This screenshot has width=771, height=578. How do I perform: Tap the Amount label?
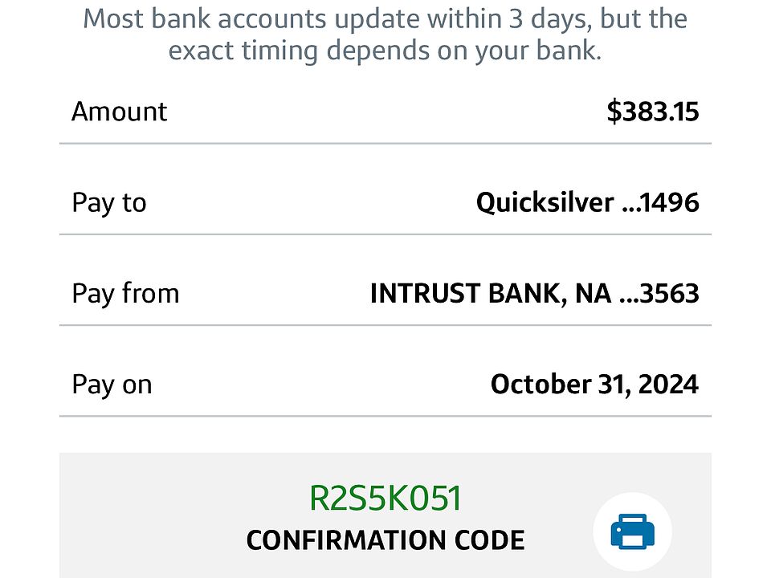(119, 111)
